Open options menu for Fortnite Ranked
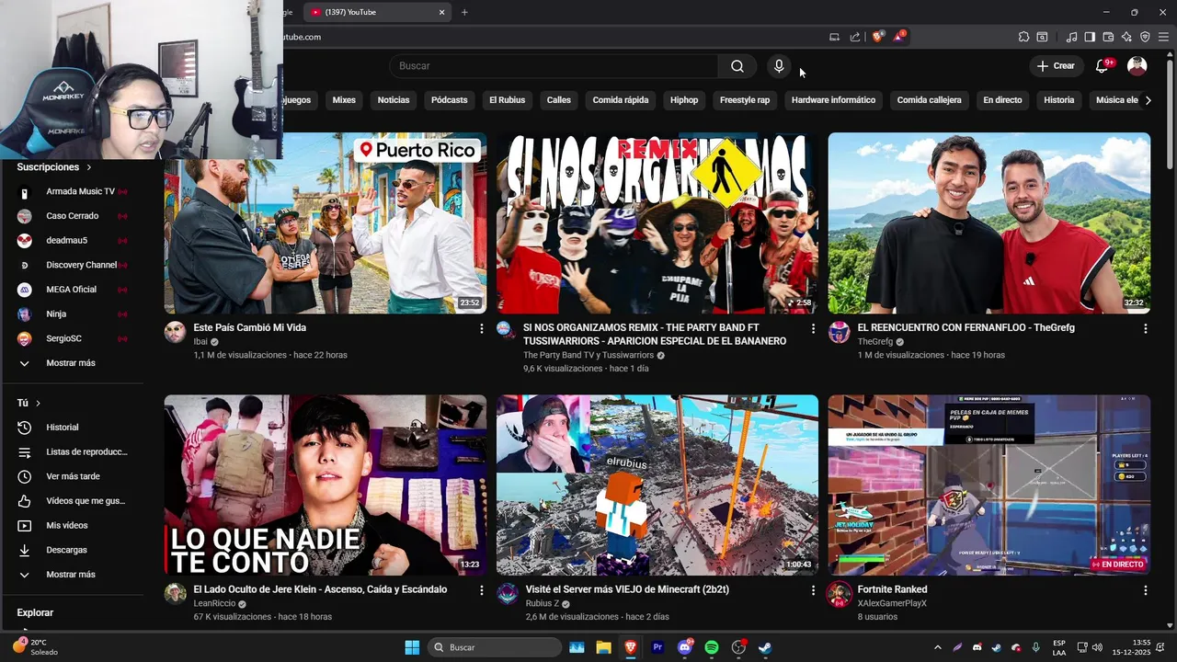 pyautogui.click(x=1145, y=590)
